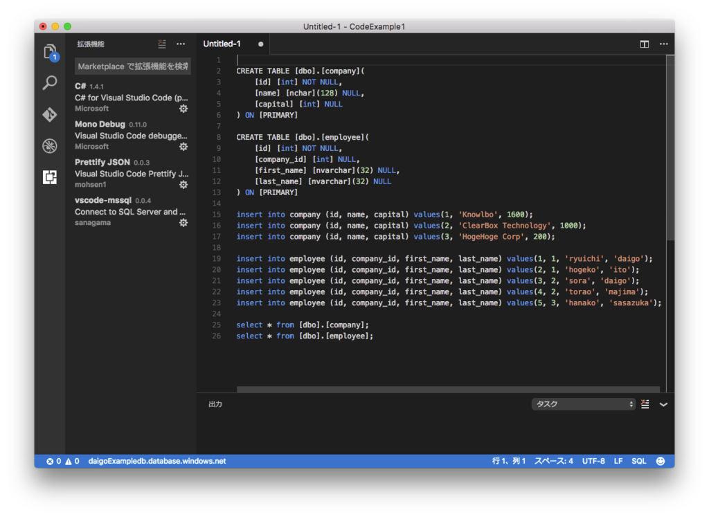709x517 pixels.
Task: Click the daigoExampledb.database.windows.net connection status
Action: [157, 461]
